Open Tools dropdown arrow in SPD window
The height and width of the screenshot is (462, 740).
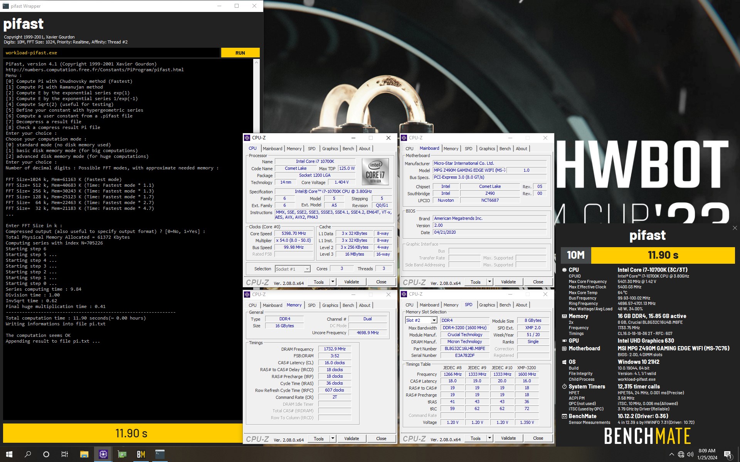[x=489, y=438]
